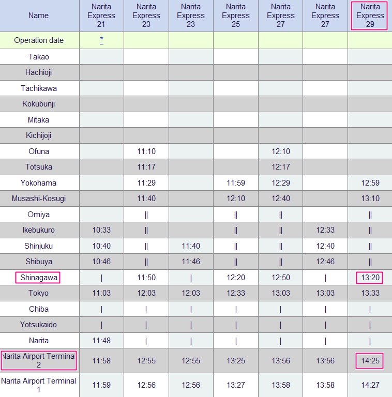Select the Narita Airport Terminal 1 label

pos(38,385)
